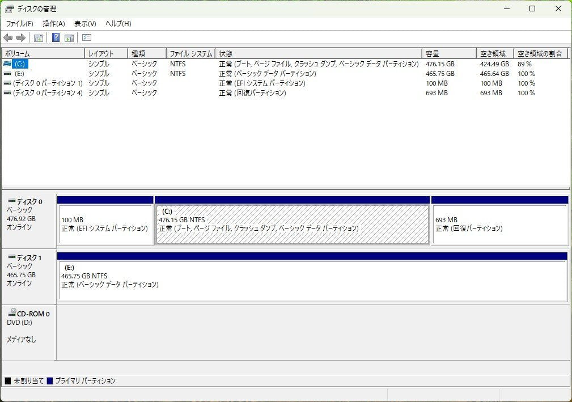Click the プライマリ パーティション legend label
572x402 pixels.
coord(86,381)
